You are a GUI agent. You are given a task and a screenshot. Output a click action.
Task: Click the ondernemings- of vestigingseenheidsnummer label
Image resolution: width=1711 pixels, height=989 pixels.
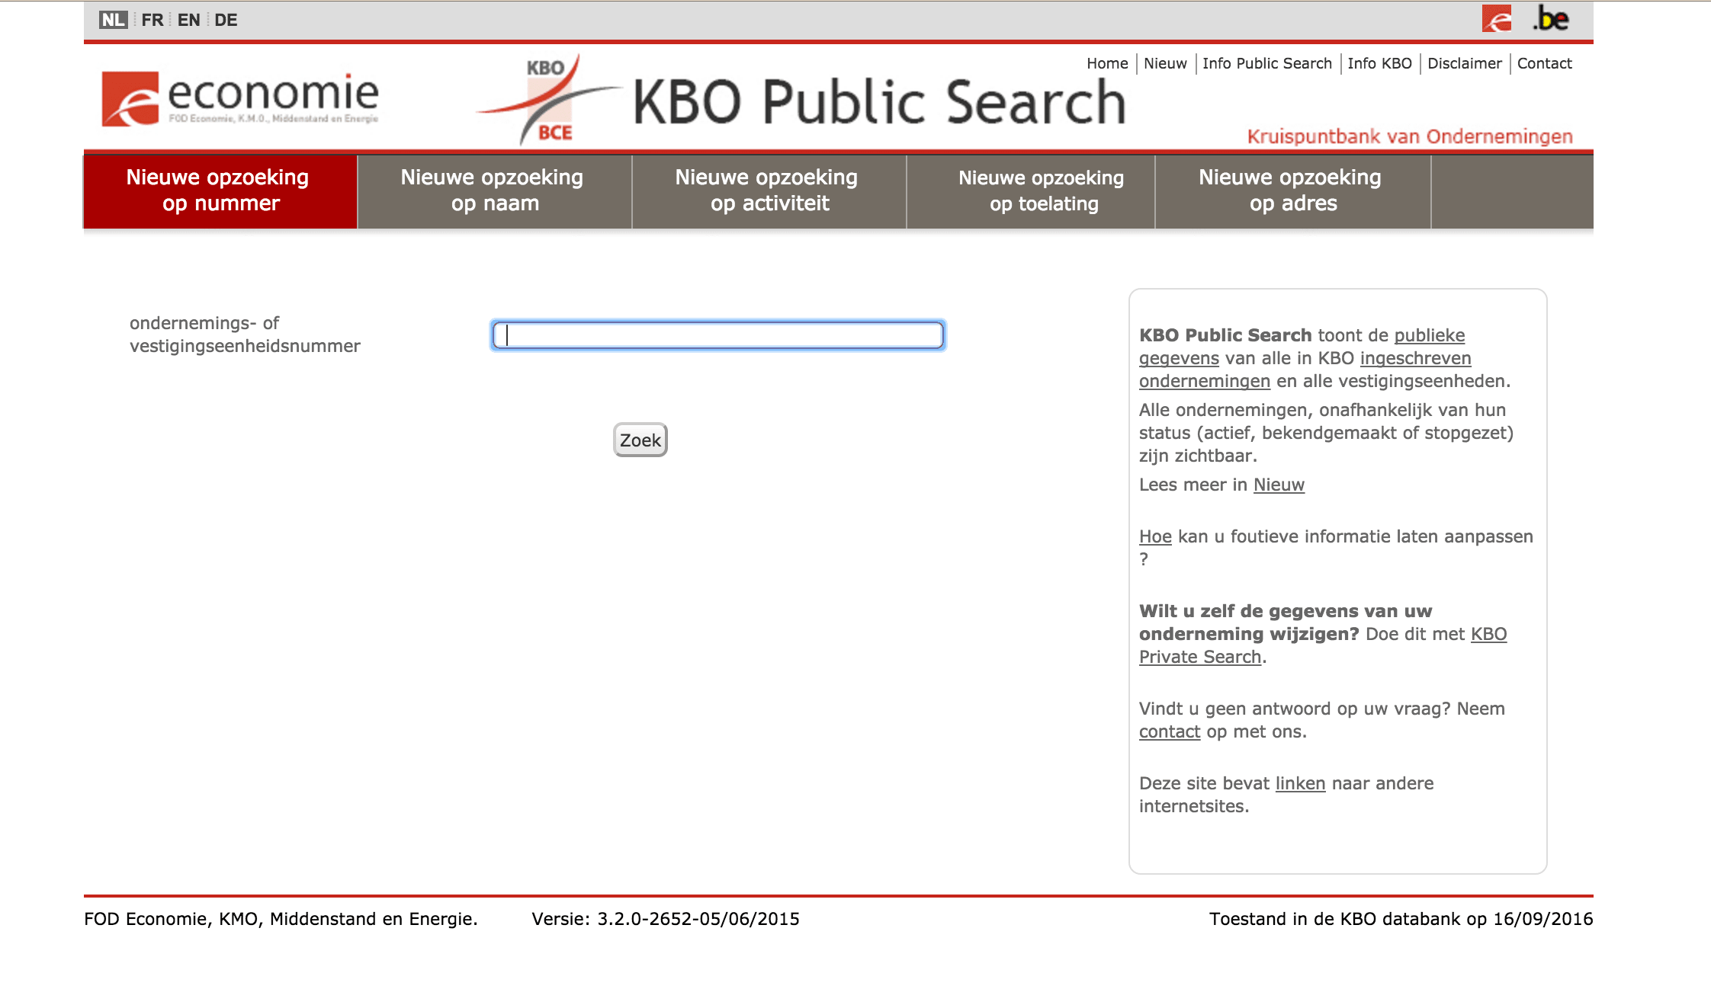click(x=245, y=334)
